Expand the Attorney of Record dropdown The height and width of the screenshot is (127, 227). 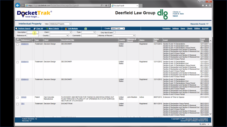[124, 36]
